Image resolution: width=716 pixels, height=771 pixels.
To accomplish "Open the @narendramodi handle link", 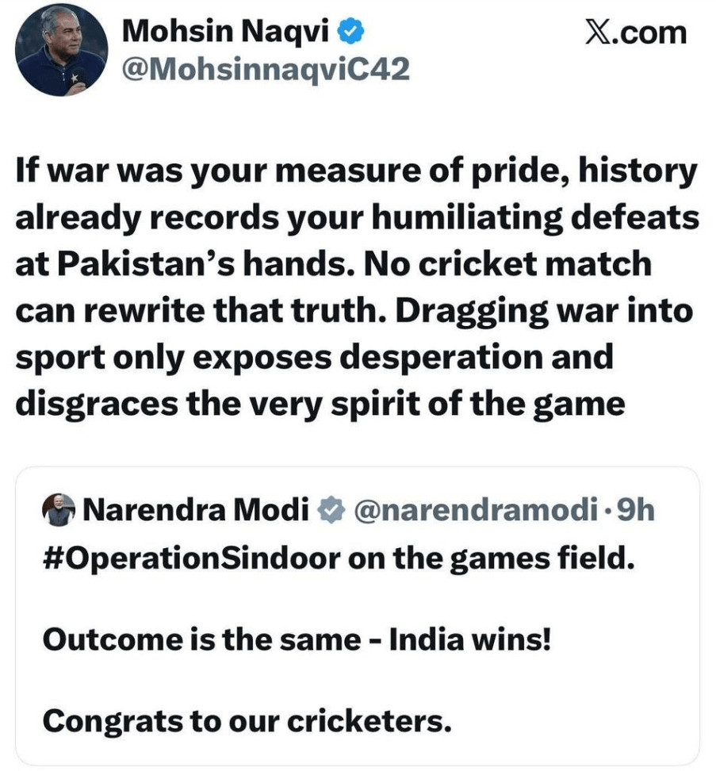I will point(472,511).
